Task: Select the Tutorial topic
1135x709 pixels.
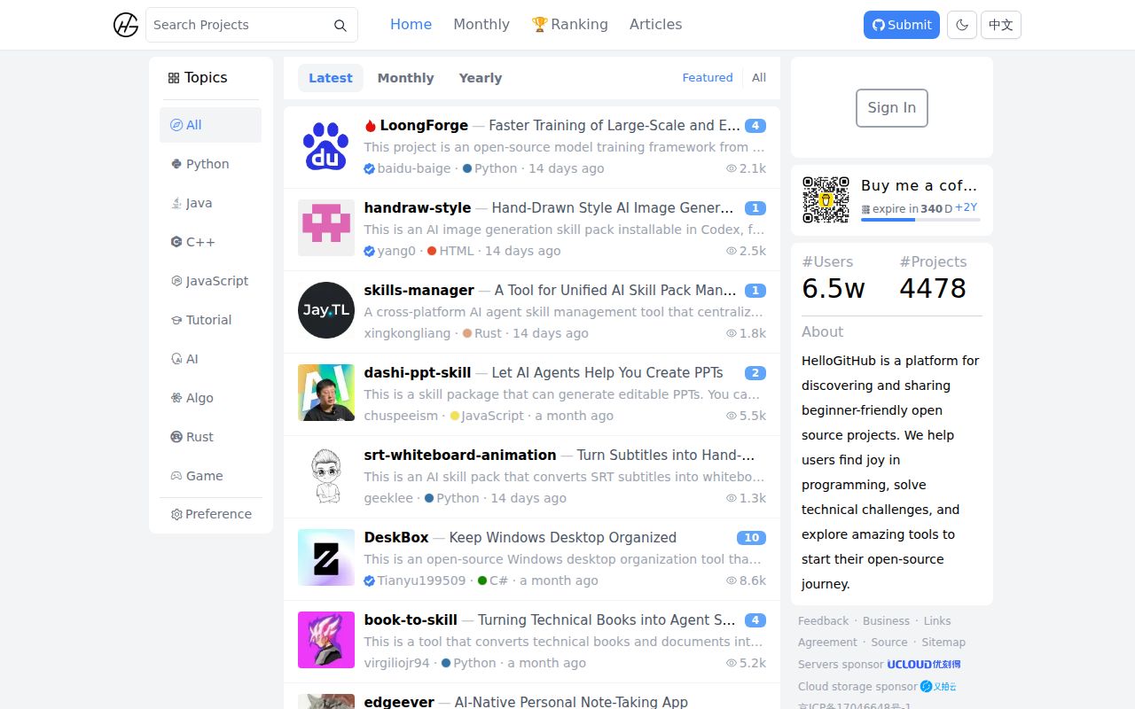Action: click(210, 320)
